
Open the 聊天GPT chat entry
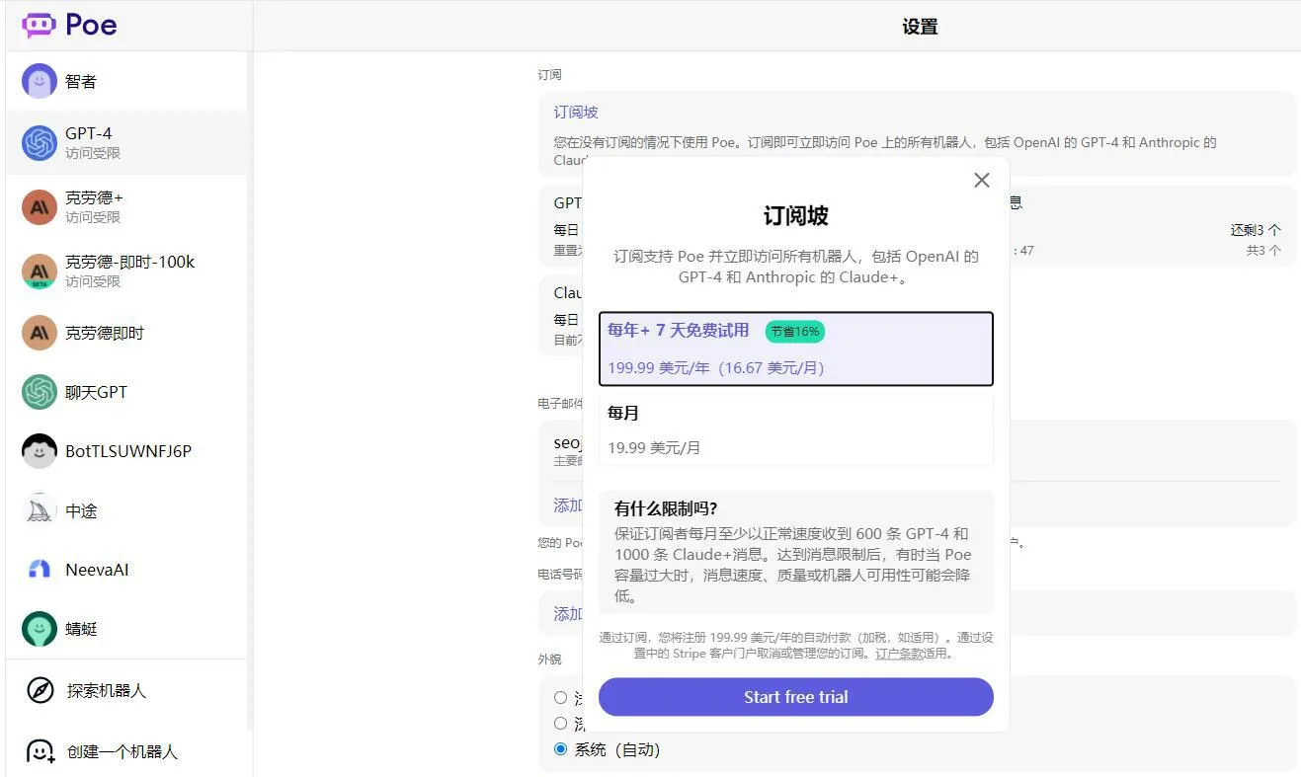coord(126,392)
